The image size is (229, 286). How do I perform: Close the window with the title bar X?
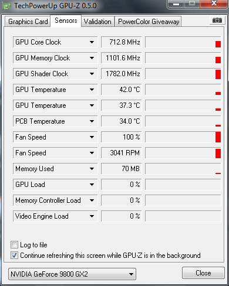pos(214,4)
